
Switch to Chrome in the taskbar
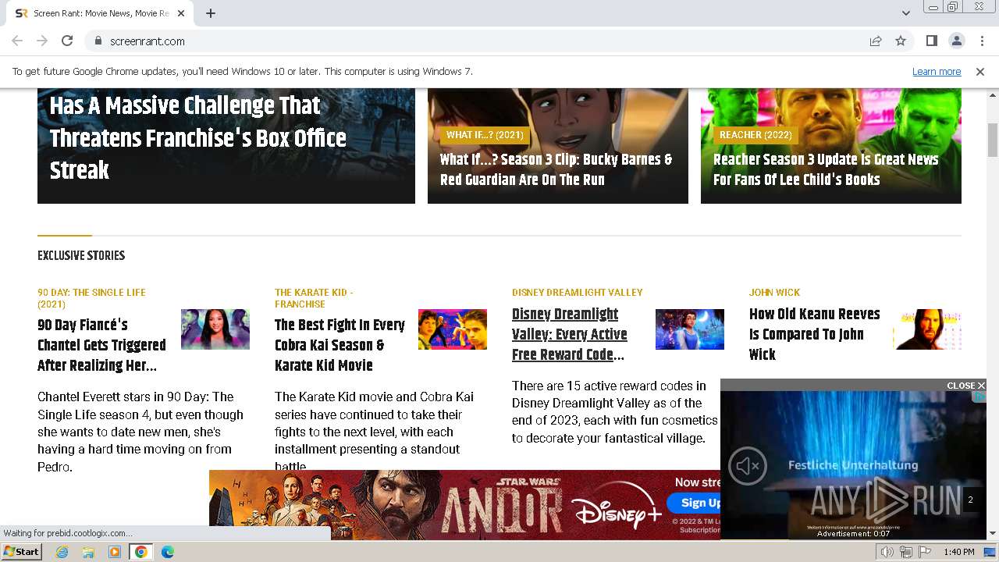(140, 552)
